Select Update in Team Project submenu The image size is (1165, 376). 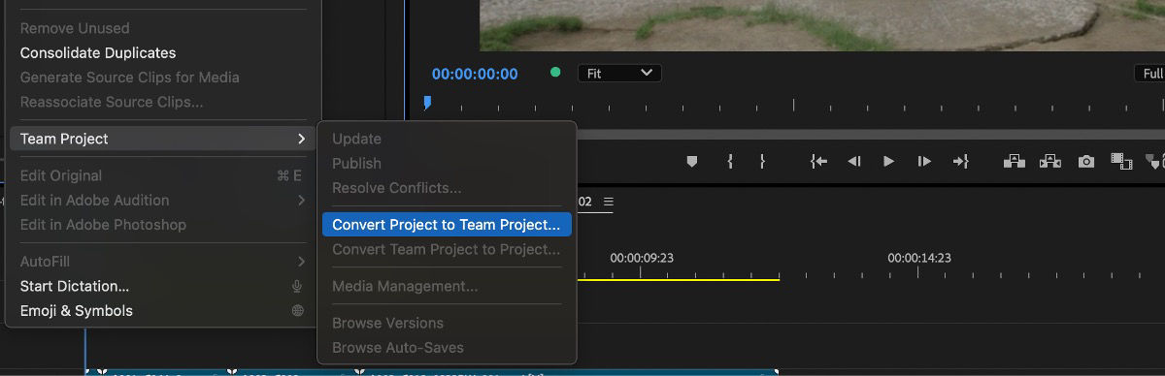(447, 139)
